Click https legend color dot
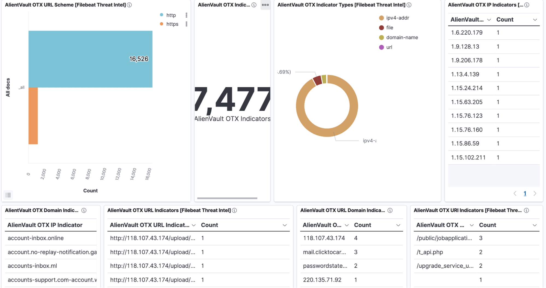546x288 pixels. click(x=161, y=24)
